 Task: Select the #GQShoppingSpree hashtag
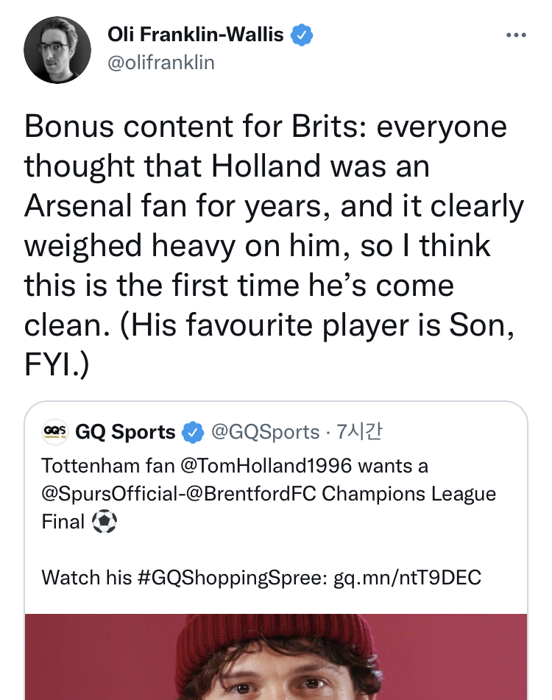click(232, 576)
